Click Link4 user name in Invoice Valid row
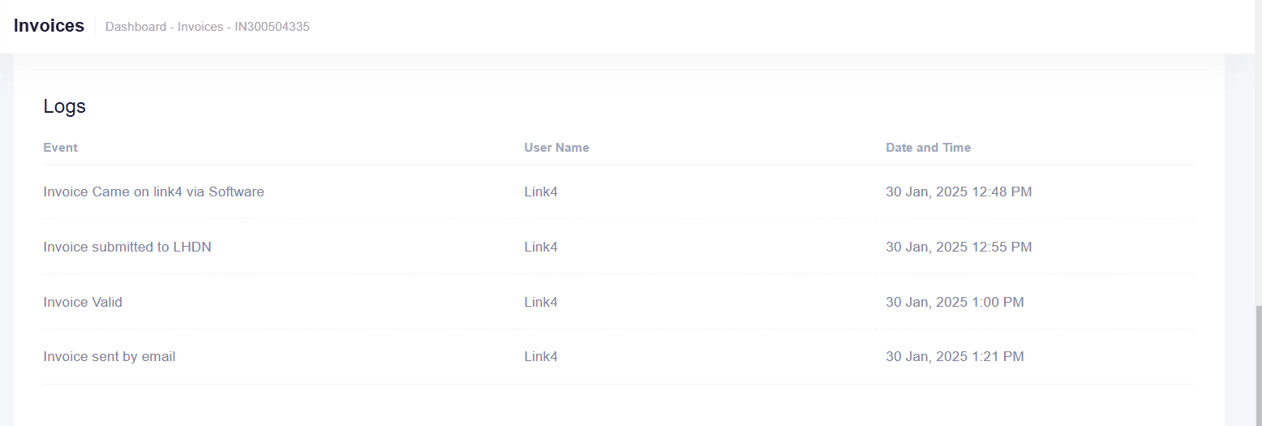 pos(541,302)
